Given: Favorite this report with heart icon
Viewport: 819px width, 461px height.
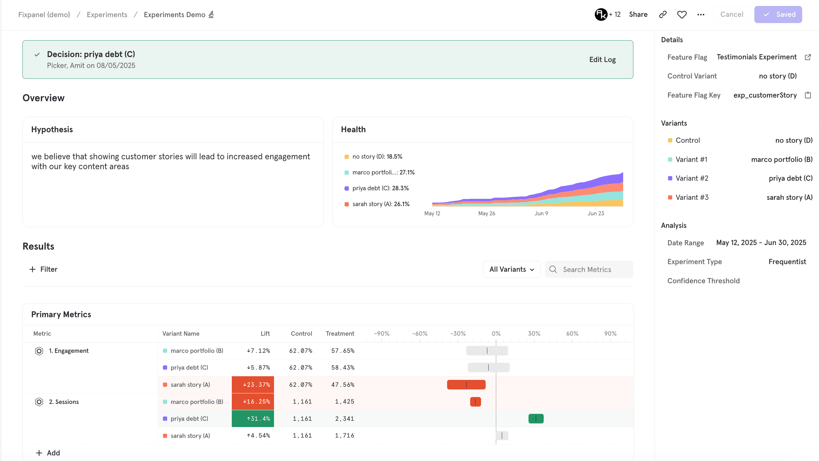Looking at the screenshot, I should point(682,15).
